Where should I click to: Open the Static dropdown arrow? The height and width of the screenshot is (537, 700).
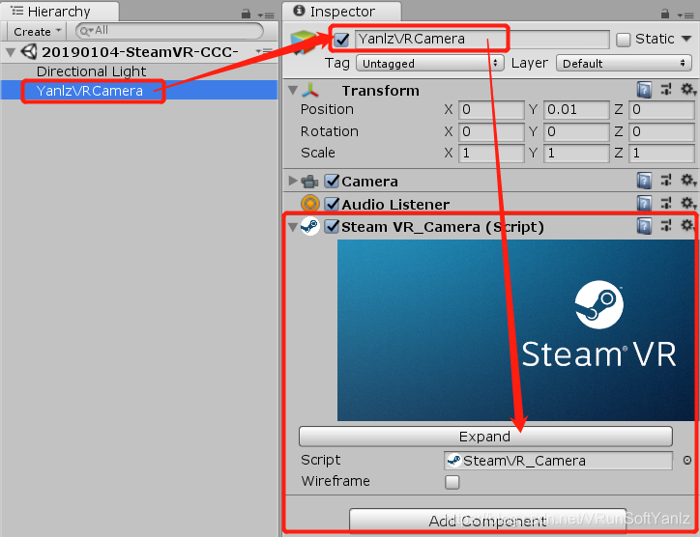[686, 39]
